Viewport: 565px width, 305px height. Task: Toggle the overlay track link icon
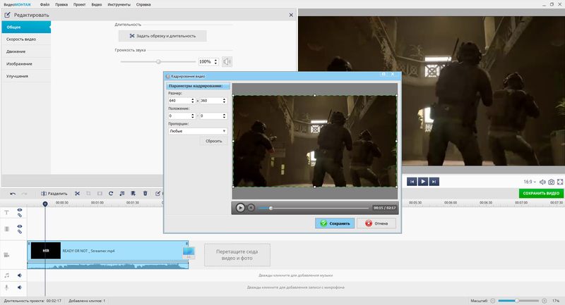(x=20, y=232)
